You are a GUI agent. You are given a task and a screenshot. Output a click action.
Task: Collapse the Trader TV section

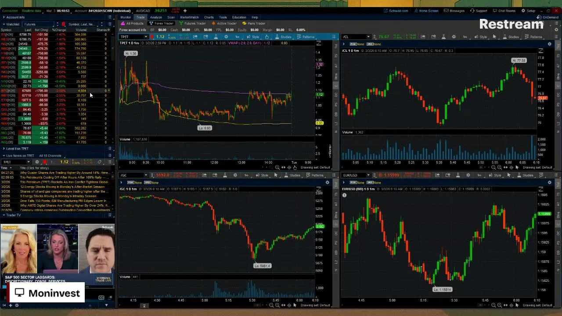[4, 215]
